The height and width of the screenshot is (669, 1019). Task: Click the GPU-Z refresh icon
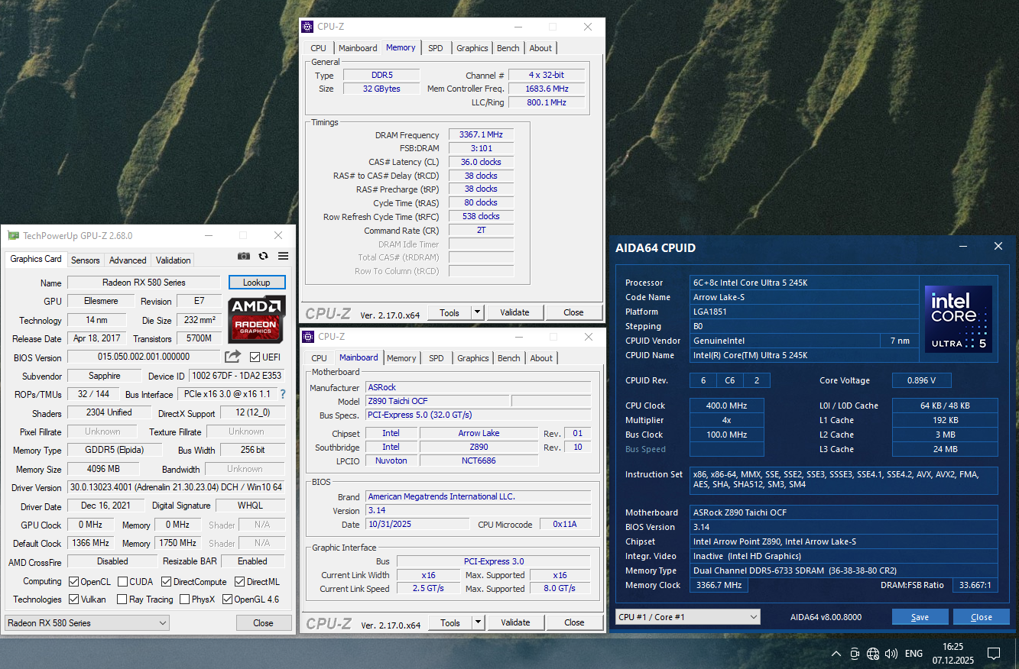click(264, 257)
